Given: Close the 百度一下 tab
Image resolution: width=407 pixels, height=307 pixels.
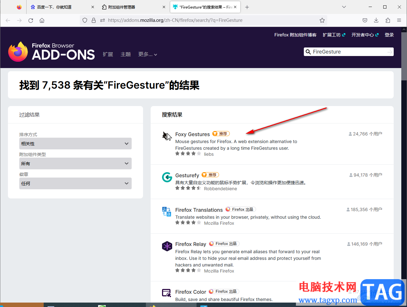Looking at the screenshot, I should [93, 7].
